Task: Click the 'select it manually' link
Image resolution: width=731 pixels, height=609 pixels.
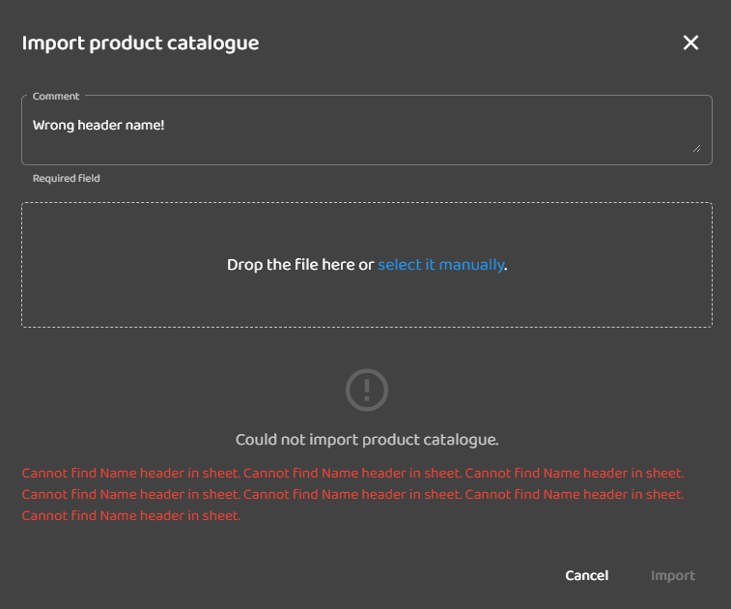Action: 440,265
